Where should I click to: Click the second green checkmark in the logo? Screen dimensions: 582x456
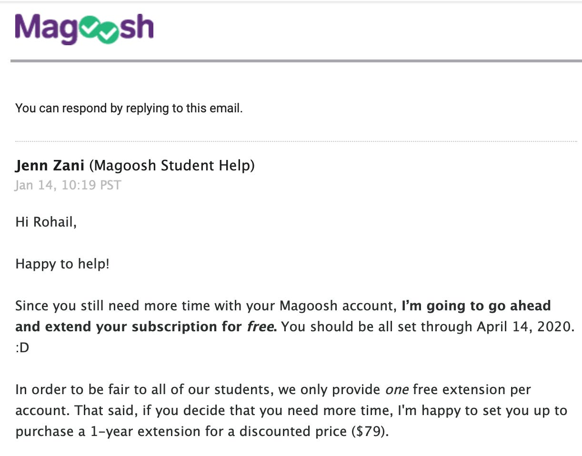coord(109,33)
